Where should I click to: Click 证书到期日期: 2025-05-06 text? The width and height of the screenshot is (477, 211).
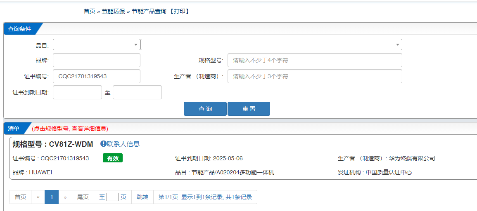pos(209,158)
